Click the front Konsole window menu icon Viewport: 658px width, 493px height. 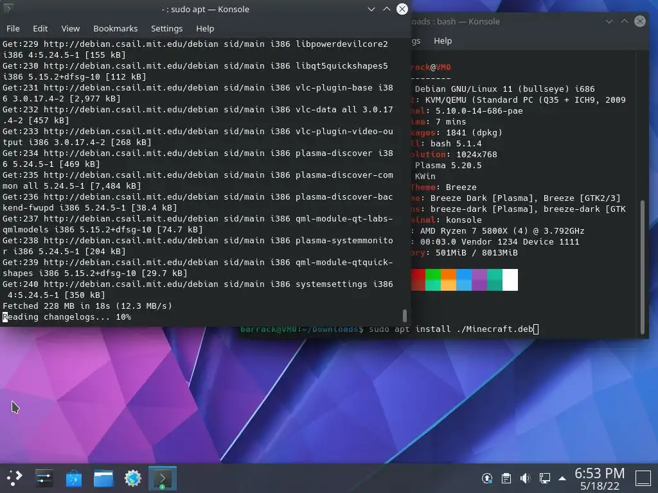coord(8,8)
